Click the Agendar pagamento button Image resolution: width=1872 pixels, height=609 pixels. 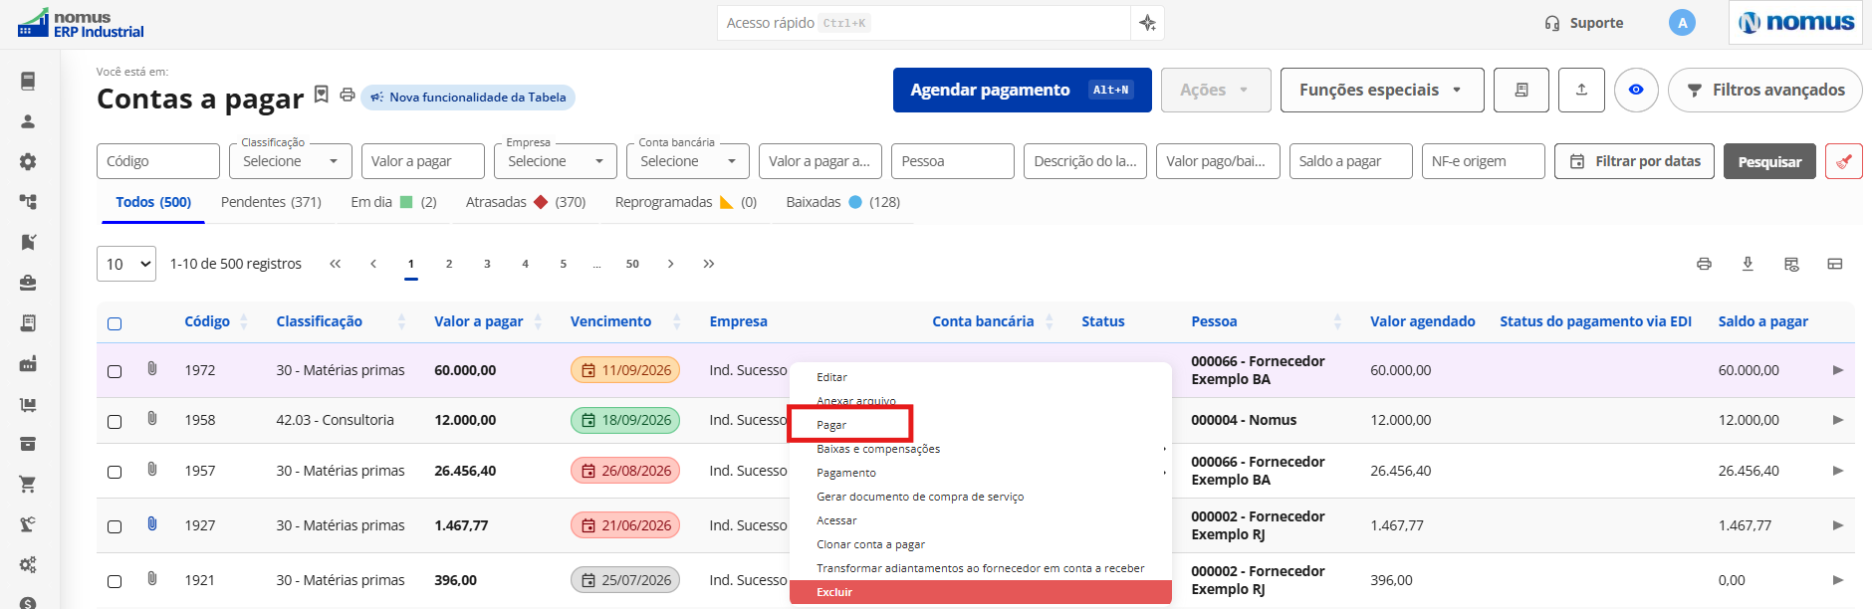(x=1022, y=90)
